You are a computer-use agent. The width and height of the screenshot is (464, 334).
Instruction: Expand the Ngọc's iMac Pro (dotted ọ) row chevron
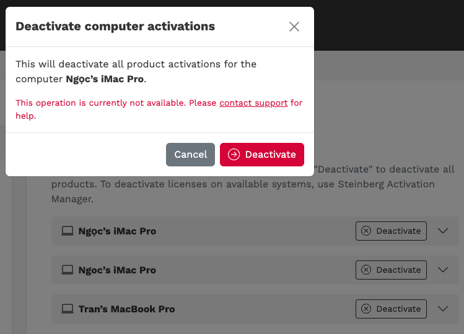pos(442,231)
